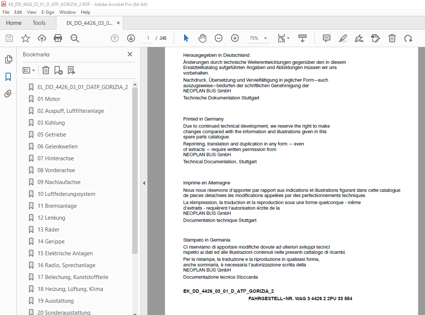
Task: Open the Window menu
Action: (68, 12)
